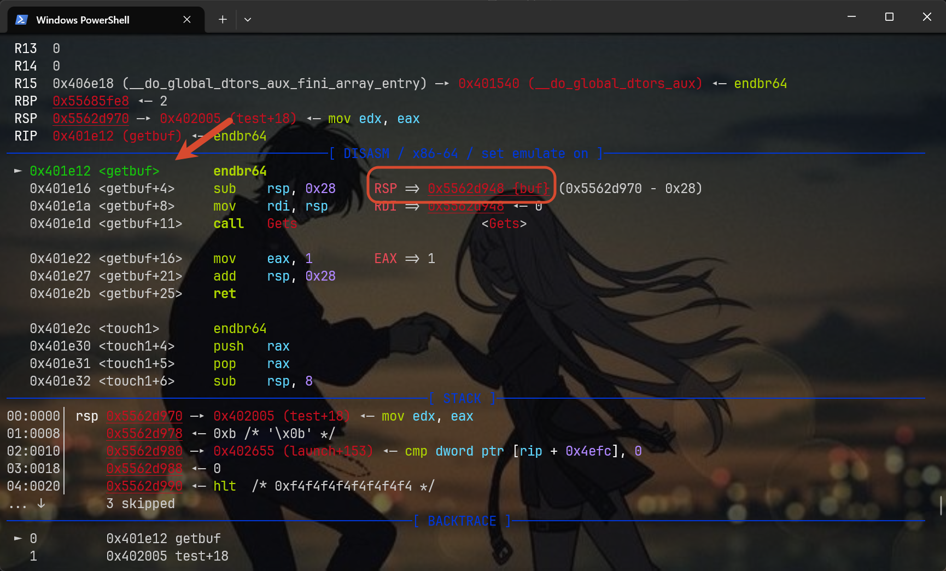The image size is (946, 571).
Task: Click disassembly address 0x401e2c <touch1>
Action: (x=95, y=329)
